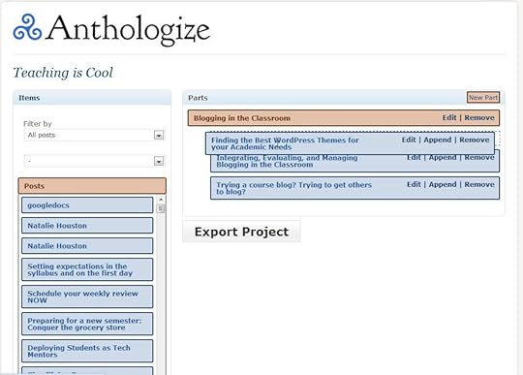The height and width of the screenshot is (375, 523).
Task: Click the Export Project button
Action: (x=241, y=232)
